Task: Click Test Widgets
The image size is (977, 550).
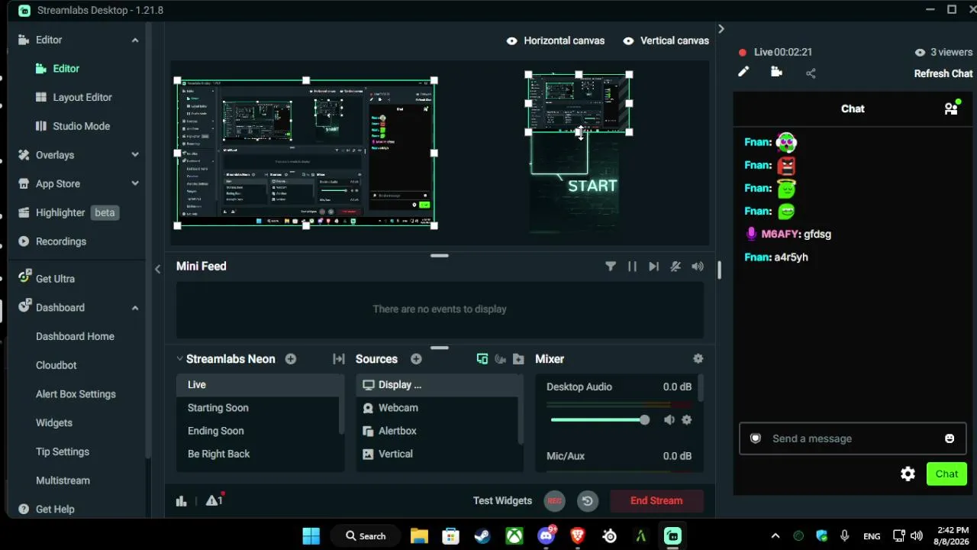Action: point(502,501)
